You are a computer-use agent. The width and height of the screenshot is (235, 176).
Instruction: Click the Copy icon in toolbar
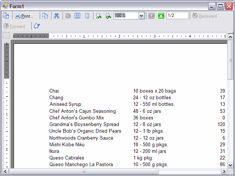(45, 16)
